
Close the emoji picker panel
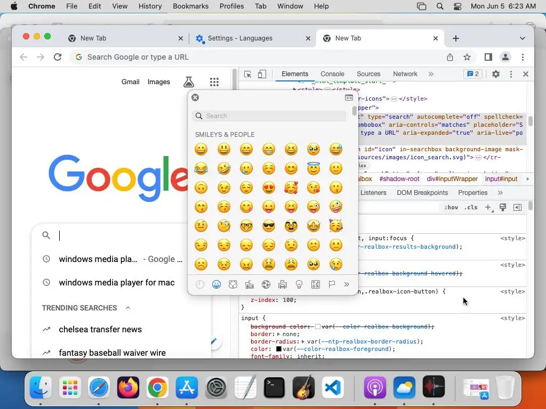pyautogui.click(x=195, y=97)
